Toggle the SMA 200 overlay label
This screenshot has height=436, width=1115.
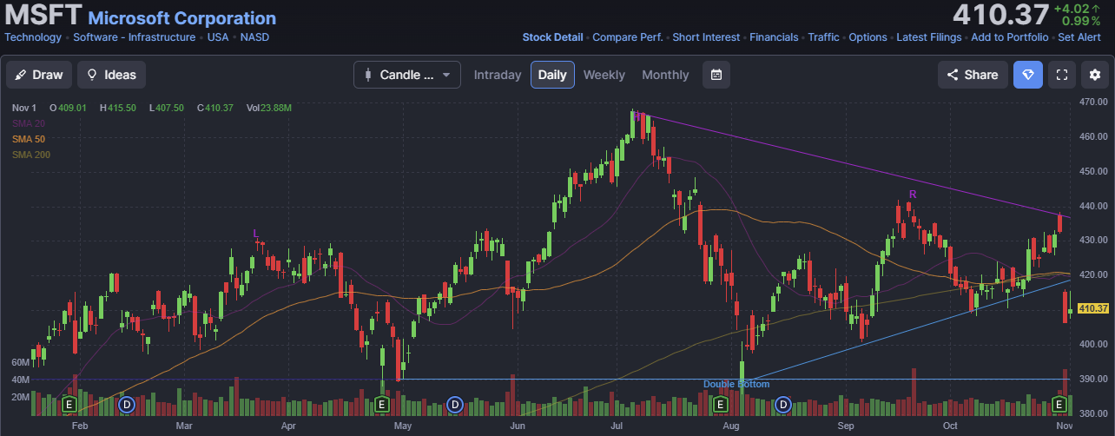31,155
